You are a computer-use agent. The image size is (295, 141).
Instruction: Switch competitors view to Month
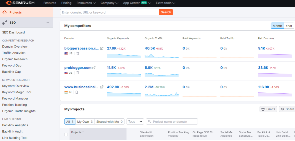coord(277,26)
